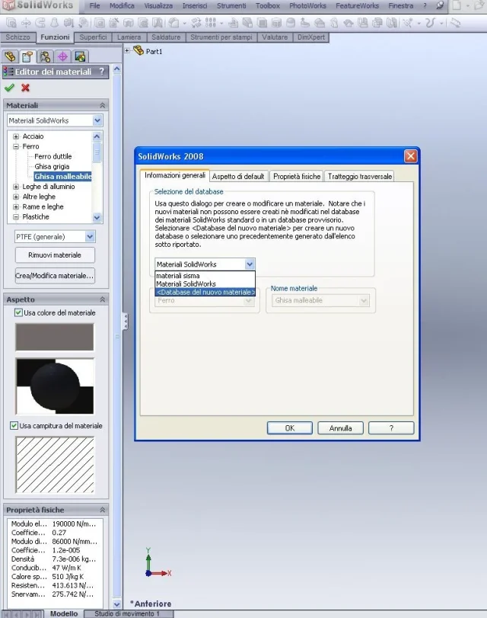Switch to Tratteggio trasversale tab
Image resolution: width=487 pixels, height=618 pixels.
pyautogui.click(x=360, y=176)
